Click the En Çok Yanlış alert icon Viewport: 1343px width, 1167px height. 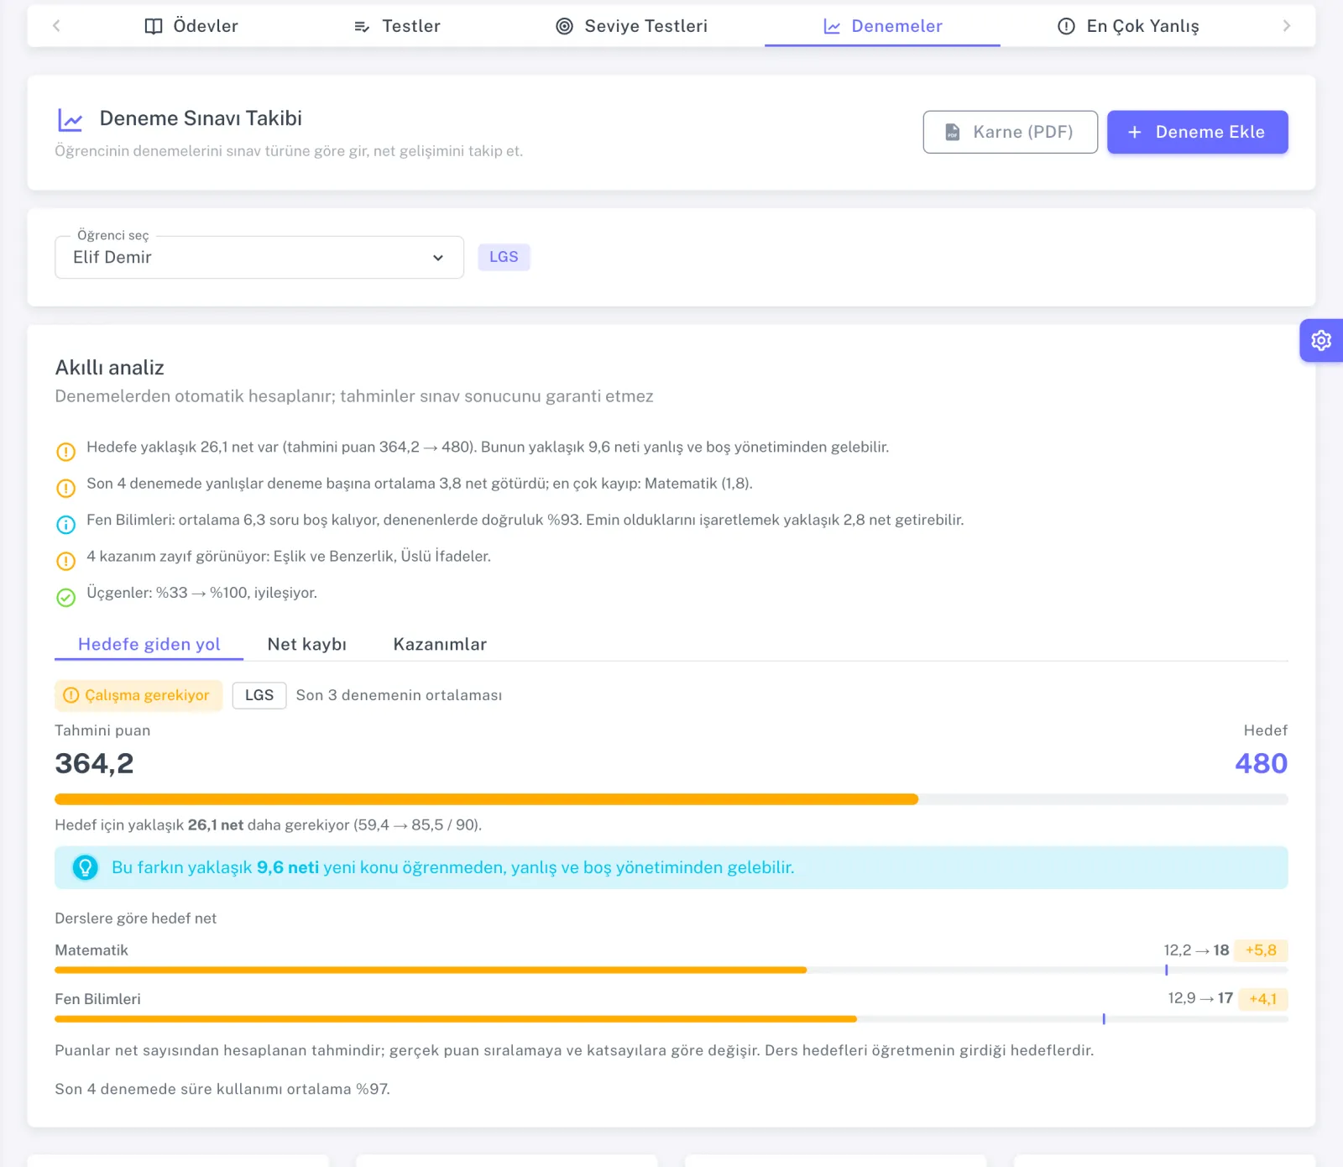1066,26
